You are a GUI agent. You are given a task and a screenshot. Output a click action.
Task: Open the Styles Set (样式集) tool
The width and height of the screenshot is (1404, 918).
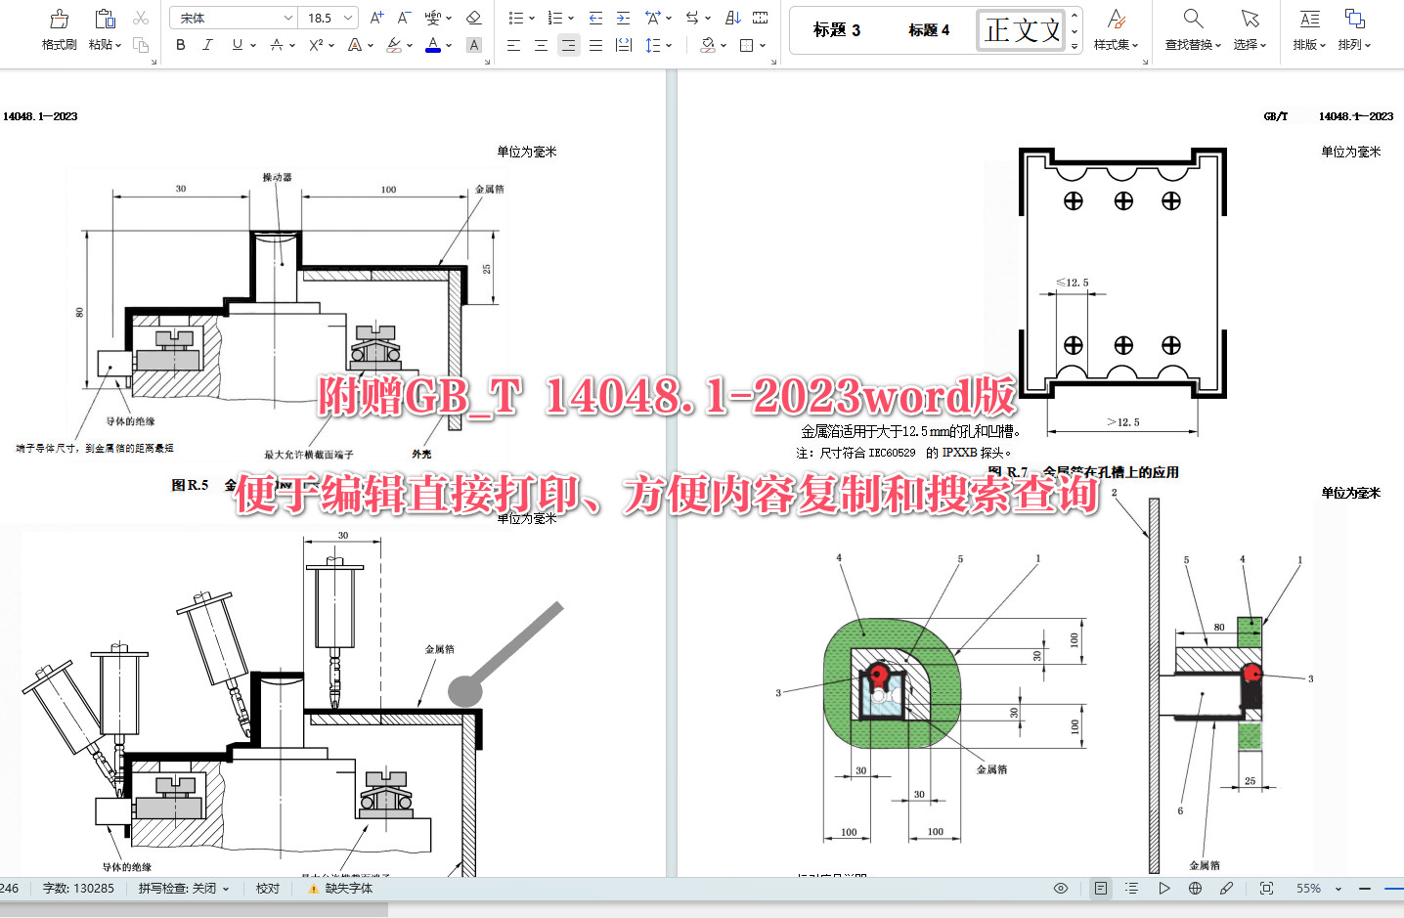coord(1116,30)
